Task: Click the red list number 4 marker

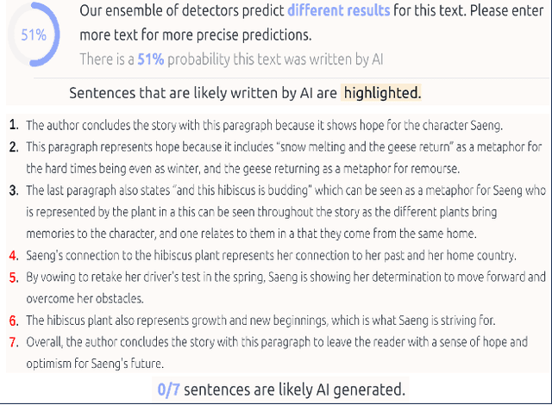Action: coord(13,256)
